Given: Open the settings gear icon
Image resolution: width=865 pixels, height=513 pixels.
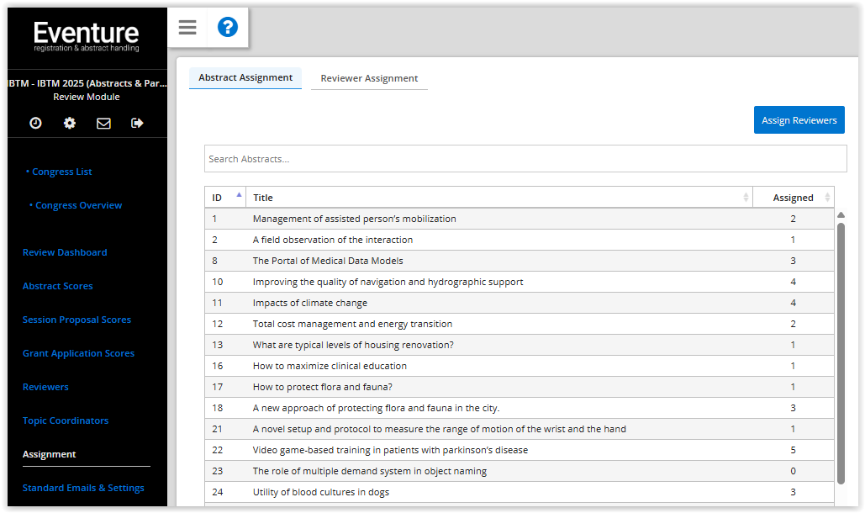Looking at the screenshot, I should pos(70,123).
